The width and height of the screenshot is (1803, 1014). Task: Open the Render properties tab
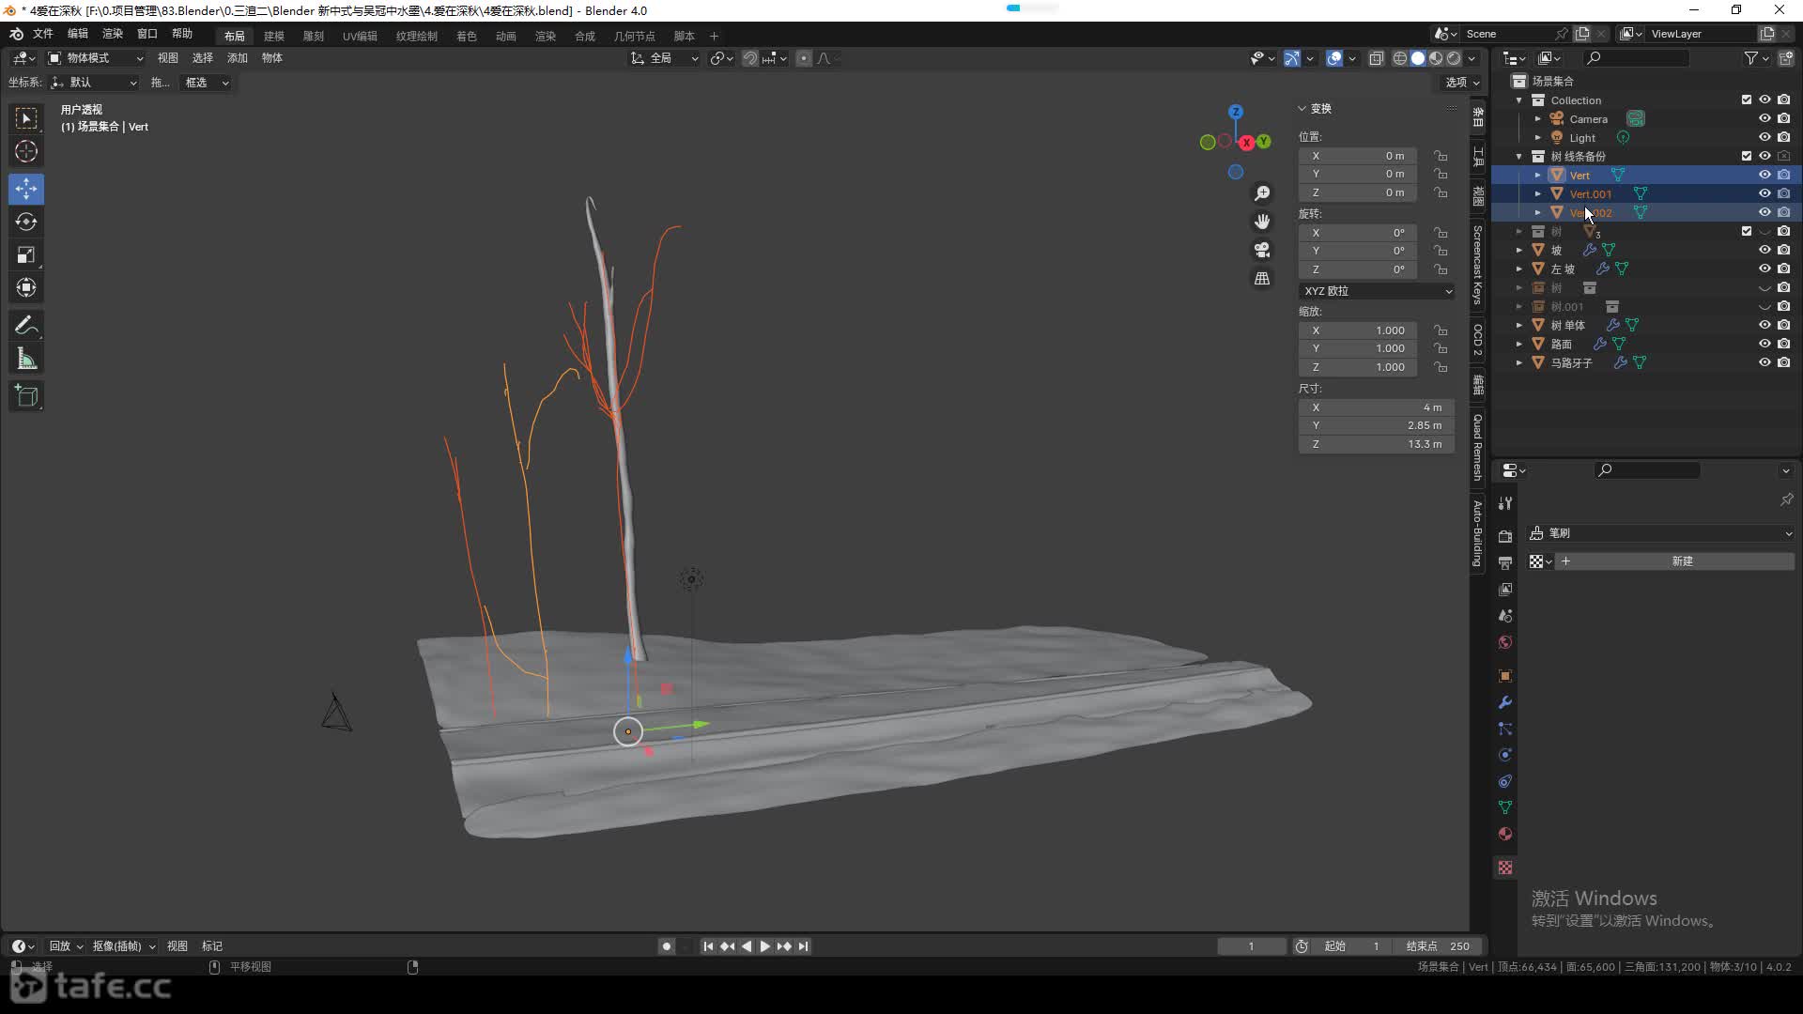[x=1505, y=536]
